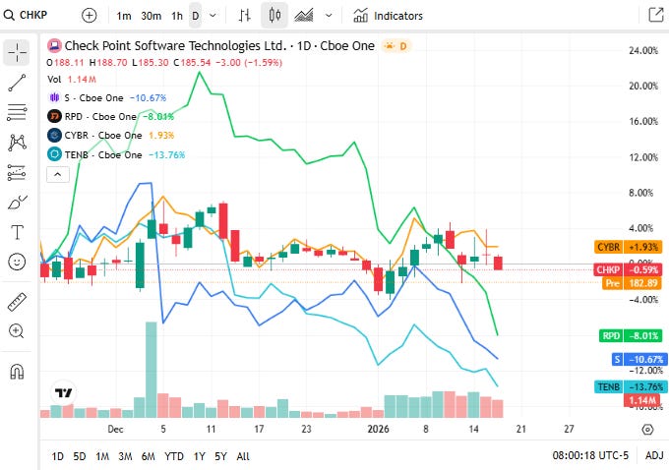Open the interval dropdown arrow
The image size is (669, 470).
pos(213,16)
